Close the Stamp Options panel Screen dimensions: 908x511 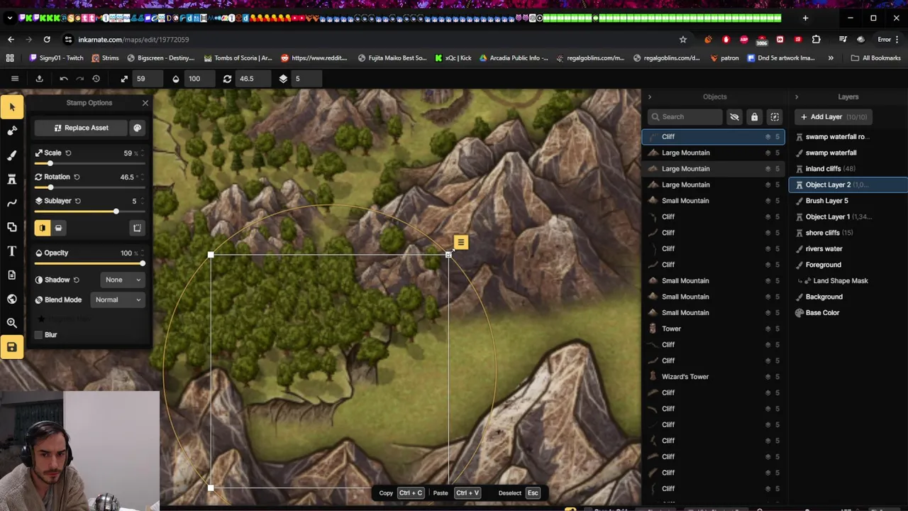pyautogui.click(x=145, y=103)
